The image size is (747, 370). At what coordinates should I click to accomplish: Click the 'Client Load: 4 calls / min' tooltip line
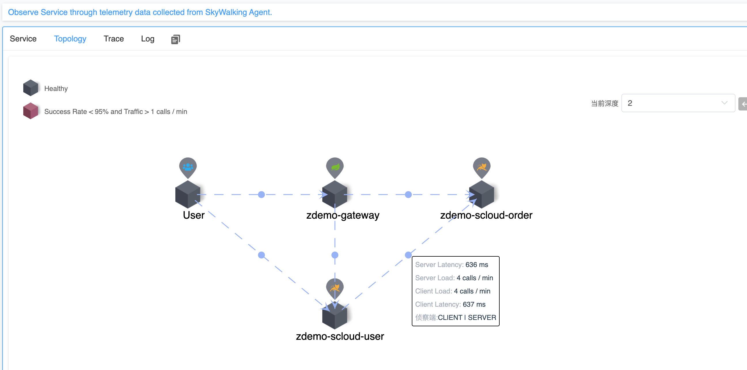(453, 291)
